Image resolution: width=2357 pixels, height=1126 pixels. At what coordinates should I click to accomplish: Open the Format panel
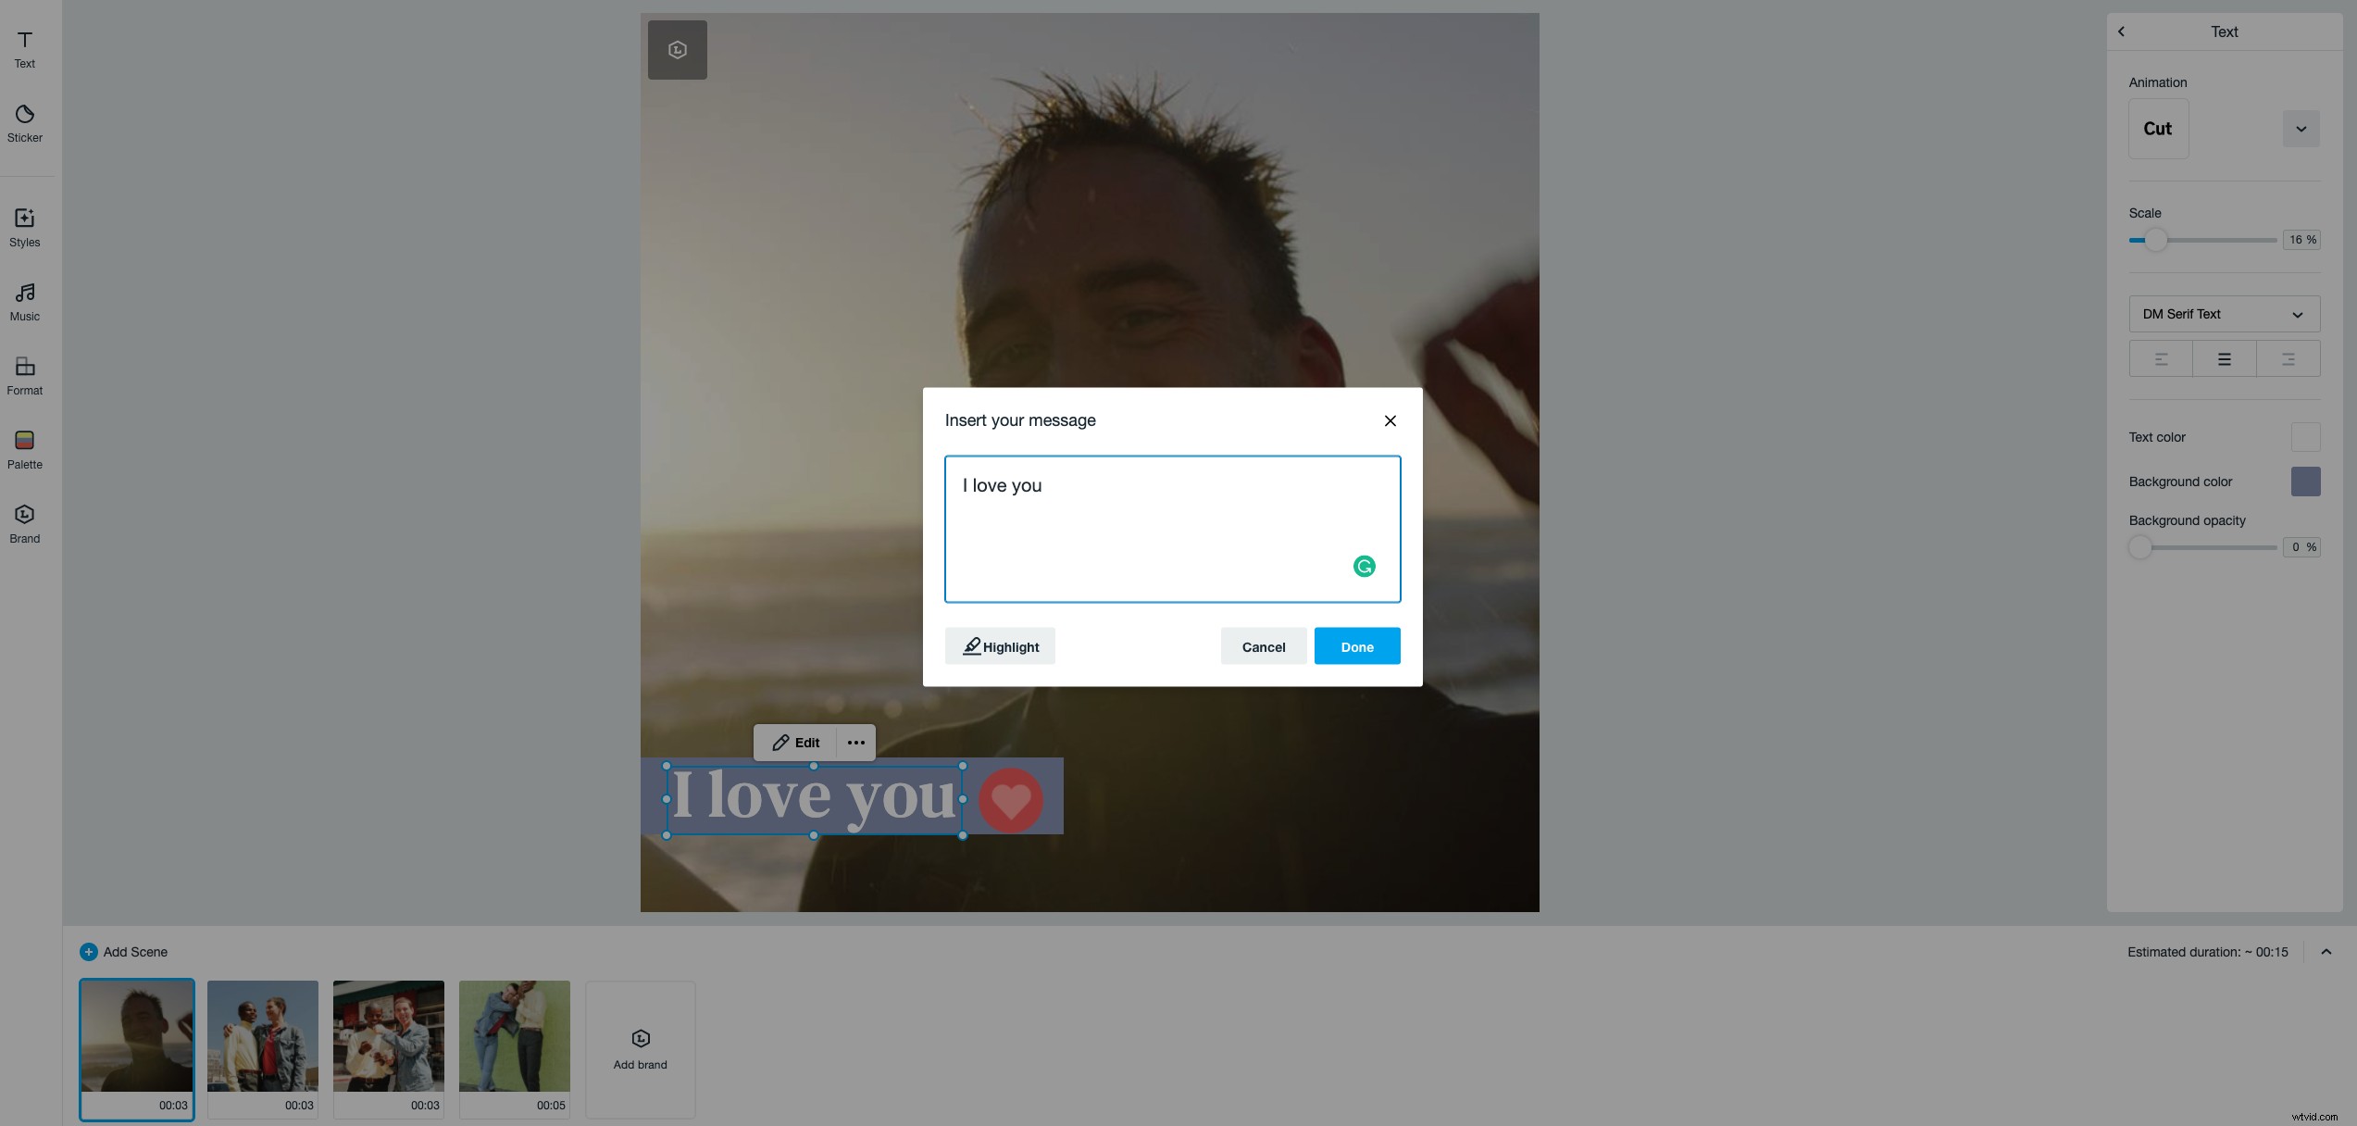click(x=24, y=374)
